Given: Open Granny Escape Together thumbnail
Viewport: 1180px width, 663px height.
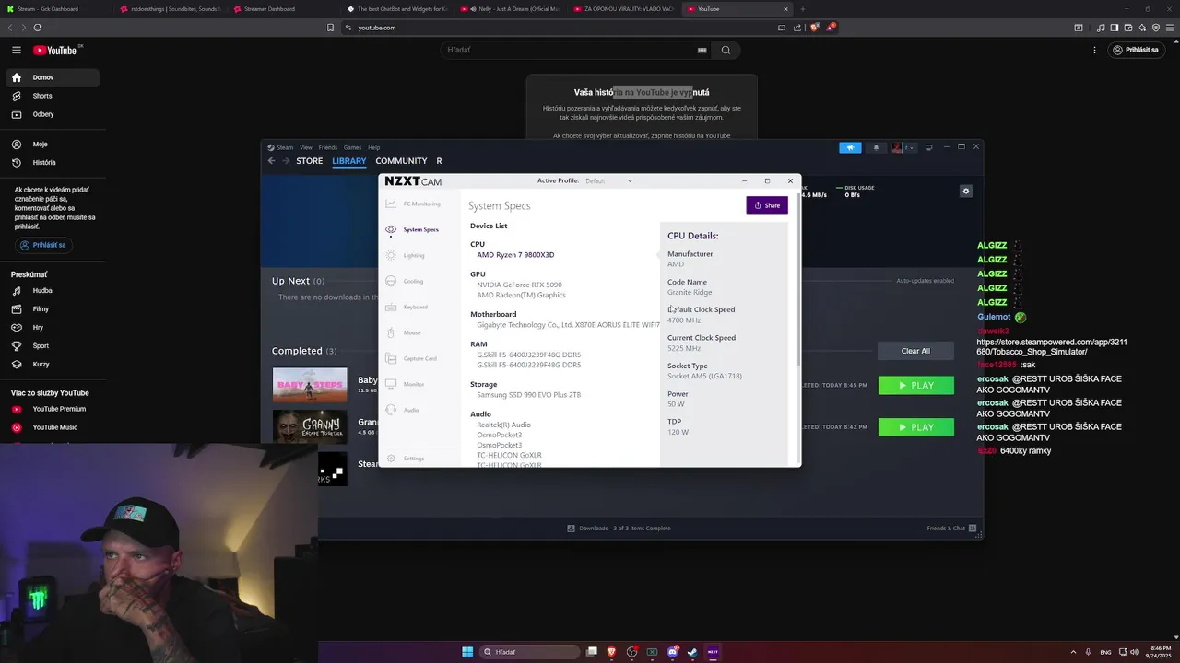Looking at the screenshot, I should point(310,426).
